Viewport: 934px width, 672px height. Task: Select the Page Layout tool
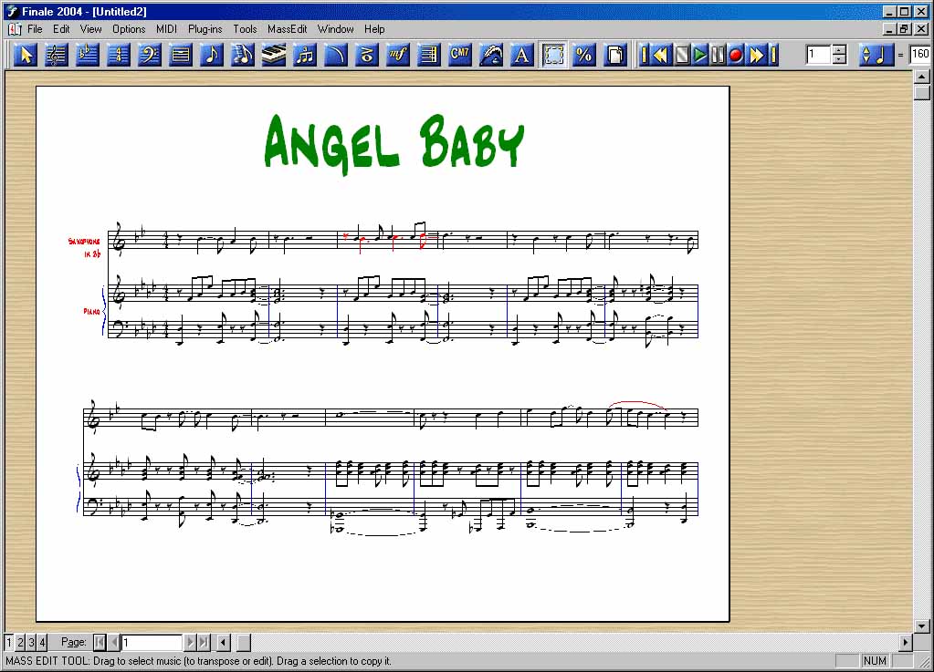(x=615, y=55)
